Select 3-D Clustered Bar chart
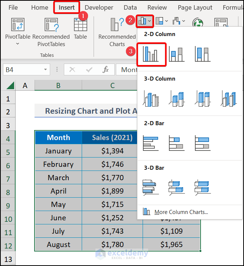Image resolution: width=244 pixels, height=266 pixels. pyautogui.click(x=151, y=188)
